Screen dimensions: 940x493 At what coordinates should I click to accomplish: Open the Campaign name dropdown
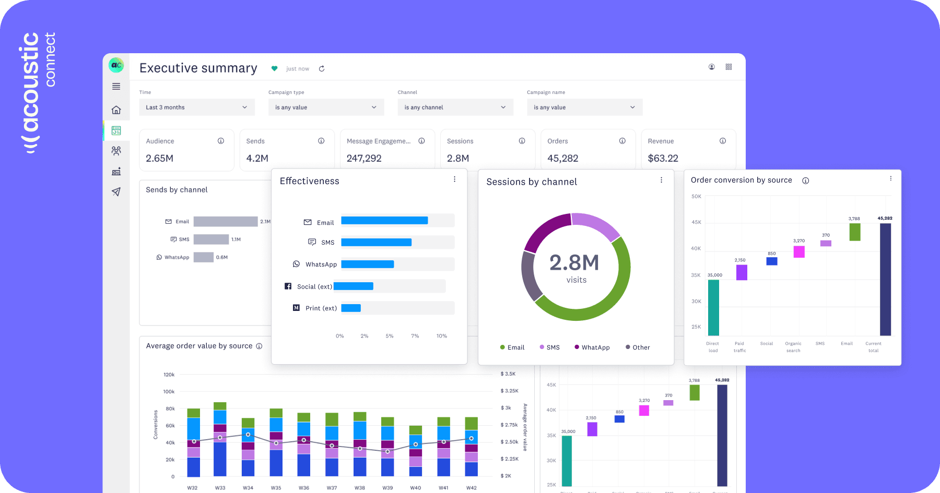pyautogui.click(x=584, y=107)
